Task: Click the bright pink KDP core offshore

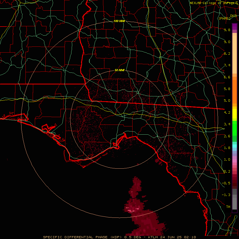Action: click(x=131, y=211)
